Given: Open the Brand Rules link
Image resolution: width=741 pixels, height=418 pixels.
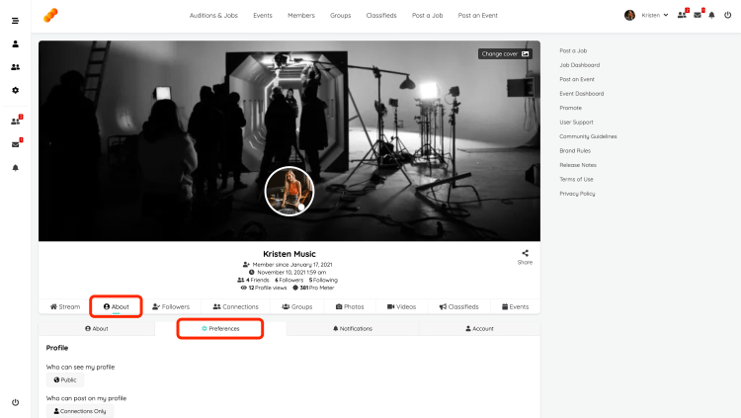Looking at the screenshot, I should [575, 151].
